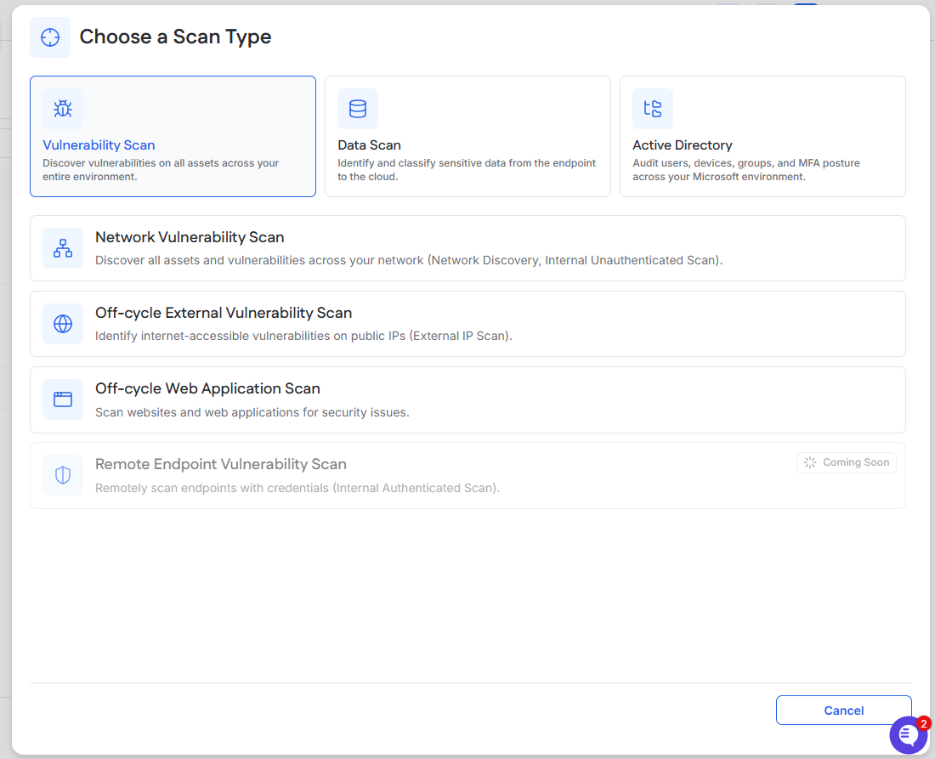Click the description under Vulnerability Scan

[x=161, y=170]
